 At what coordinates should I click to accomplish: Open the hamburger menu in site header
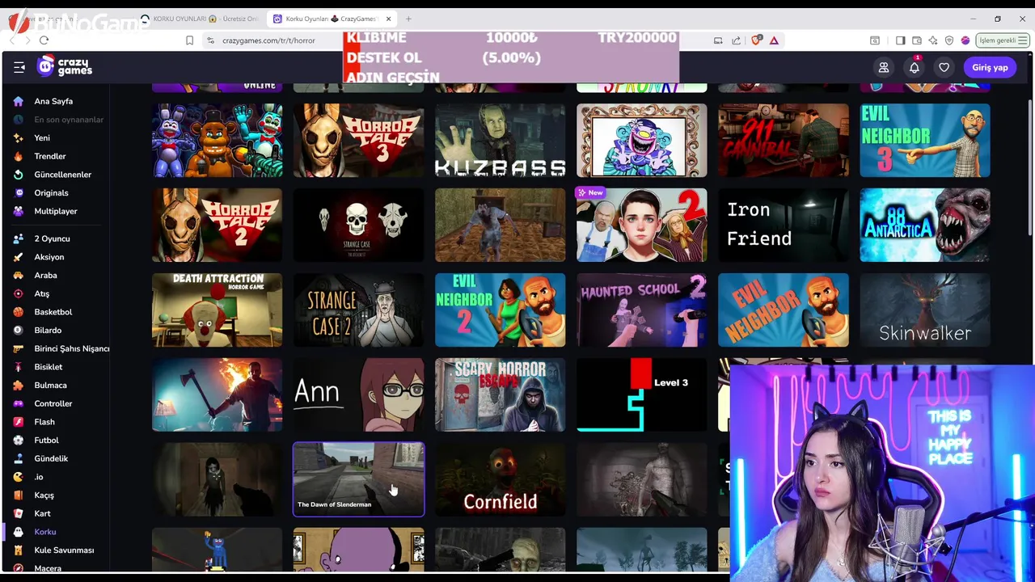[x=19, y=67]
